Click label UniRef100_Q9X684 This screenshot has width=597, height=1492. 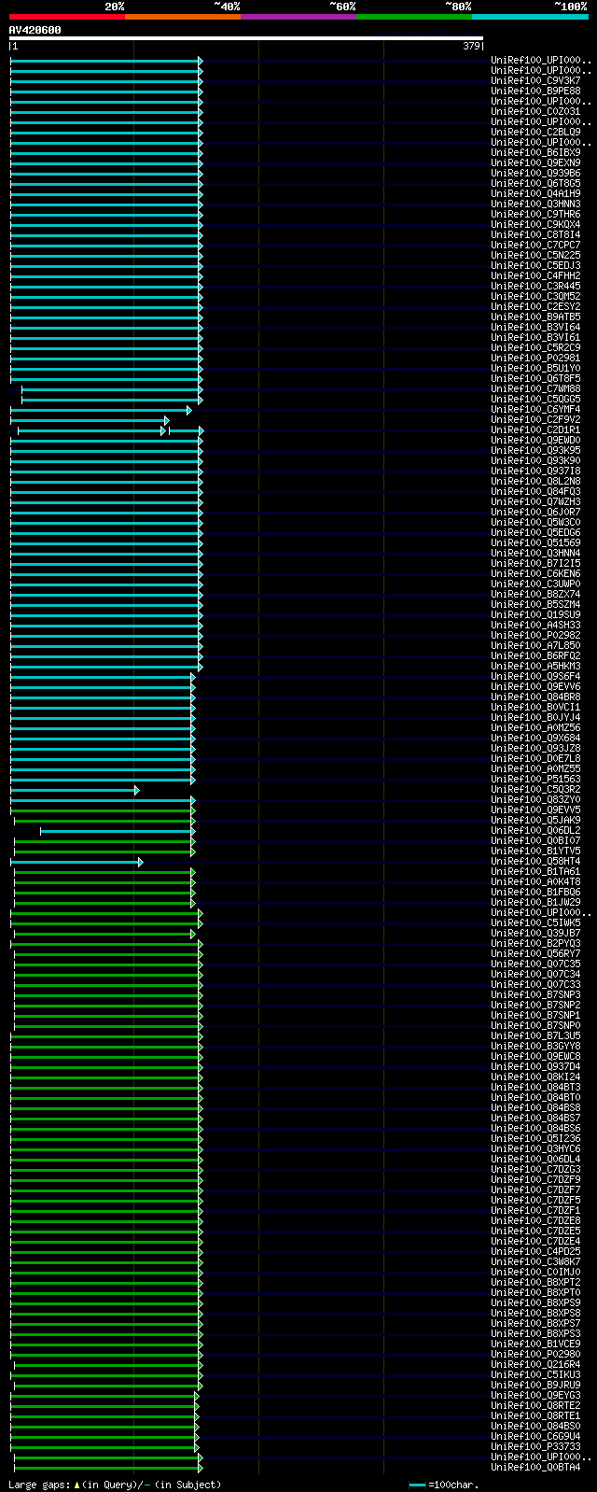(x=535, y=739)
